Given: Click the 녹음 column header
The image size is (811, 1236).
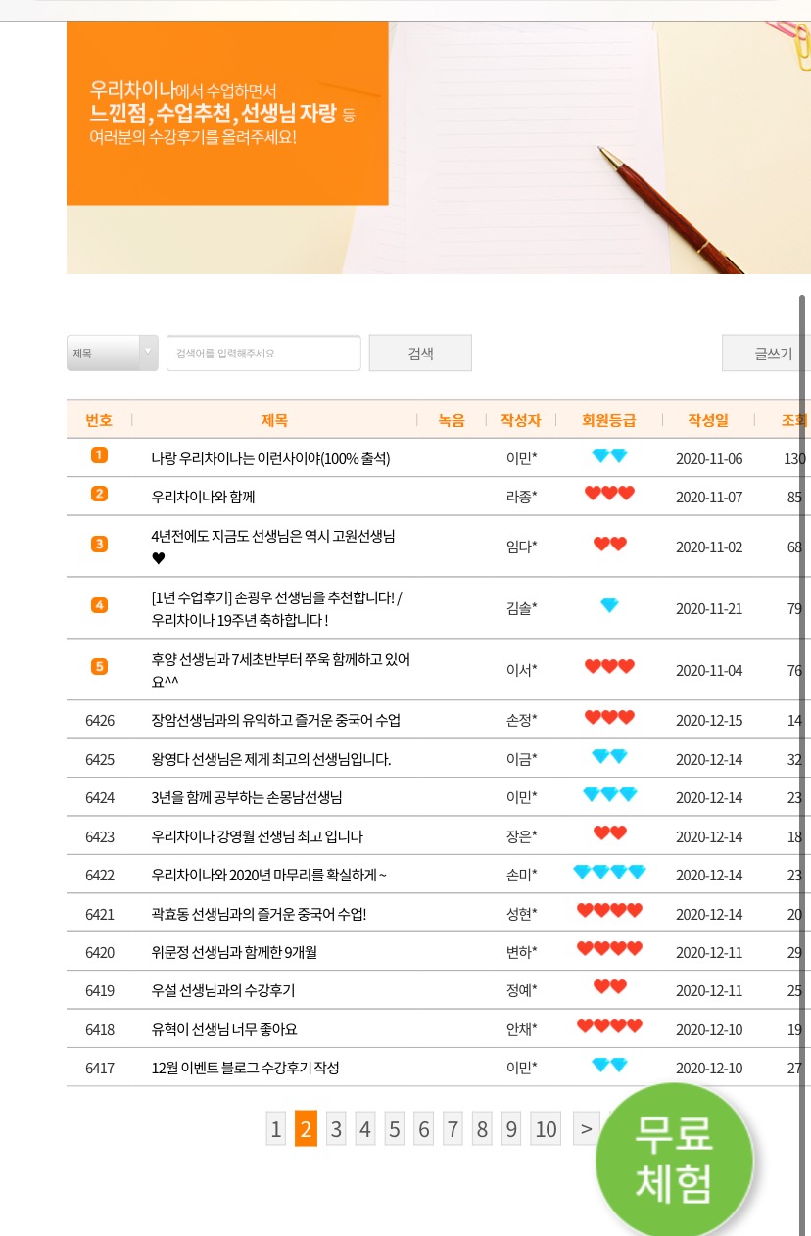Looking at the screenshot, I should pos(452,420).
